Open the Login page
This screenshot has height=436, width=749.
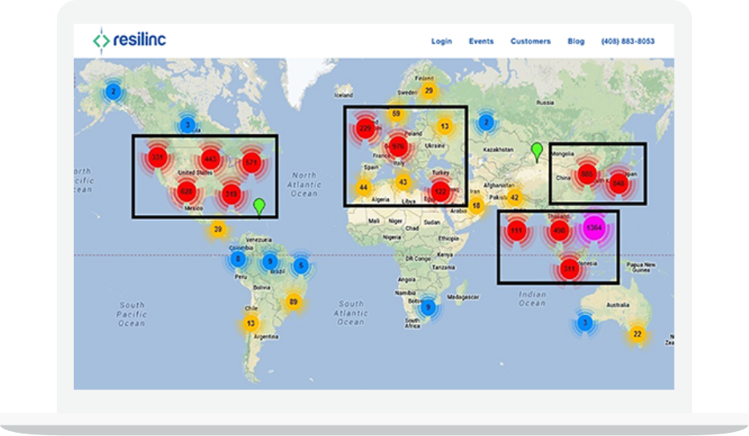[441, 42]
